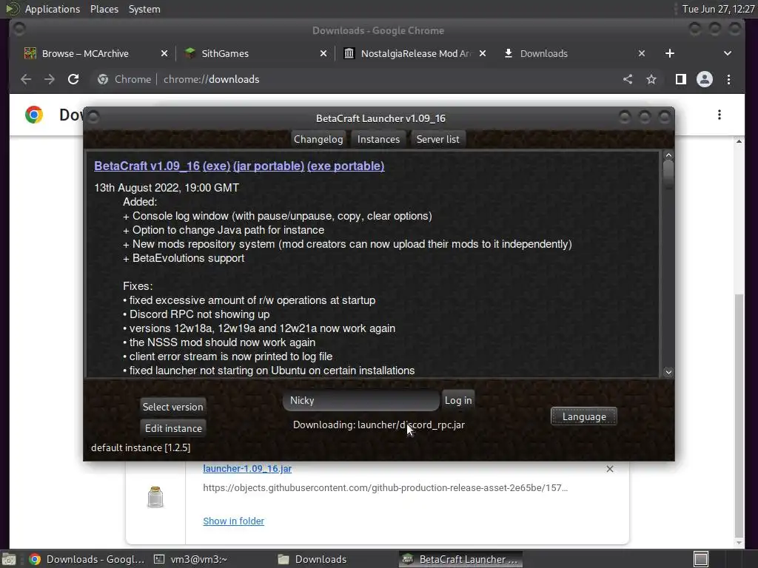Go forward in Chrome
Image resolution: width=758 pixels, height=568 pixels.
click(x=50, y=79)
